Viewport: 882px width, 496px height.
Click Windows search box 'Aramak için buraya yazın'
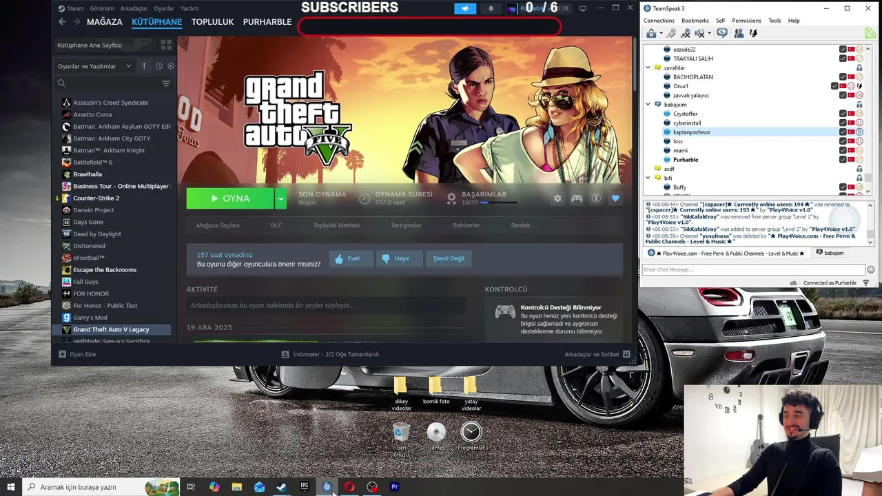(101, 487)
